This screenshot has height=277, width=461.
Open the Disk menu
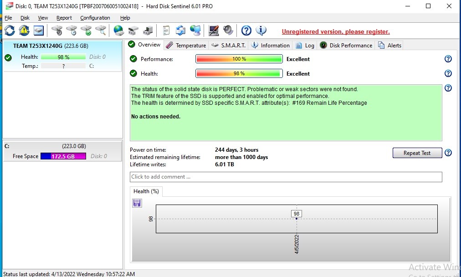[x=25, y=18]
